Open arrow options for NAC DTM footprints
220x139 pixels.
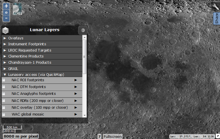pos(76,87)
